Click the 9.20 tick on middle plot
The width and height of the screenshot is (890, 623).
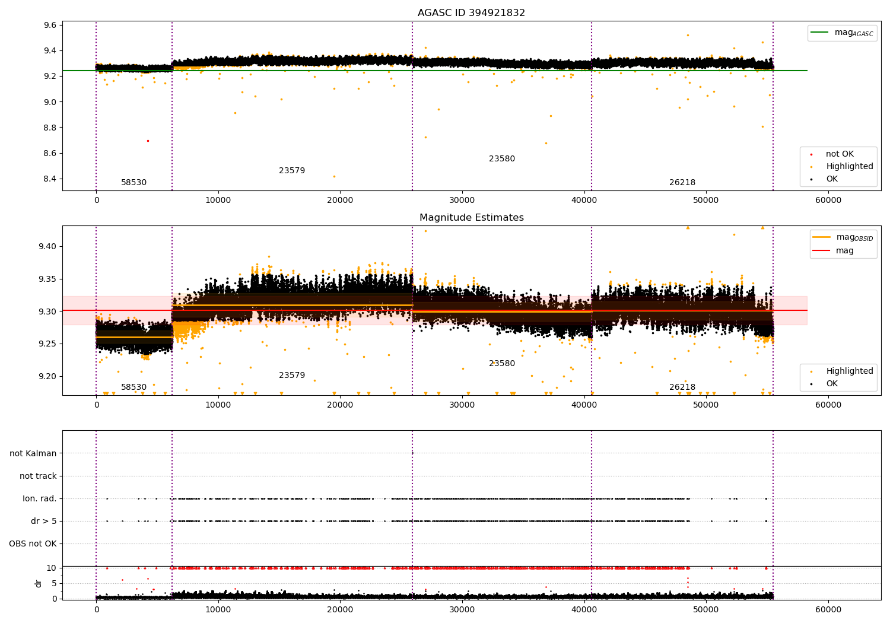[x=47, y=377]
